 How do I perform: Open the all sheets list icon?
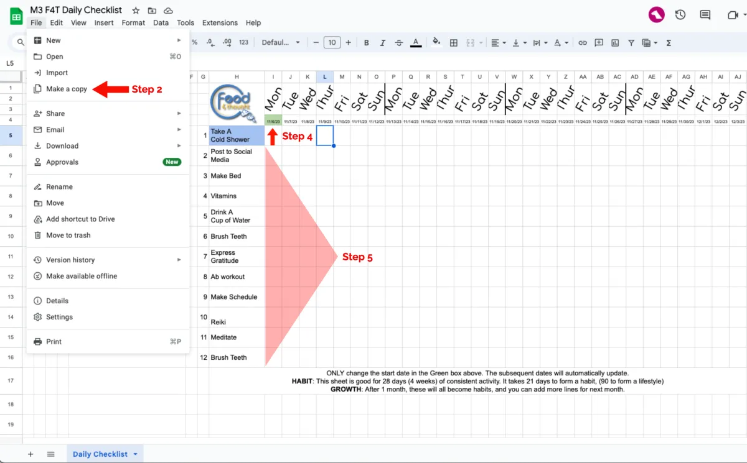click(x=51, y=454)
